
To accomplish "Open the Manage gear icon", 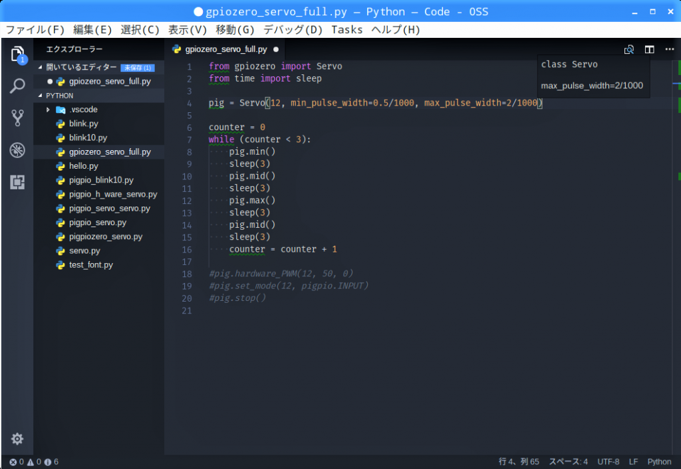I will coord(17,438).
